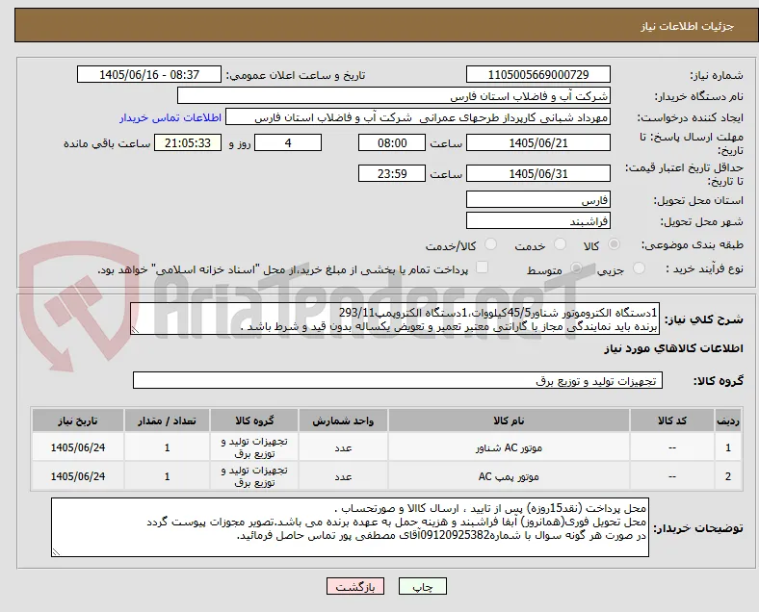This screenshot has width=759, height=612.
Task: Click the resize handle of the buyer notes area
Action: click(x=56, y=551)
